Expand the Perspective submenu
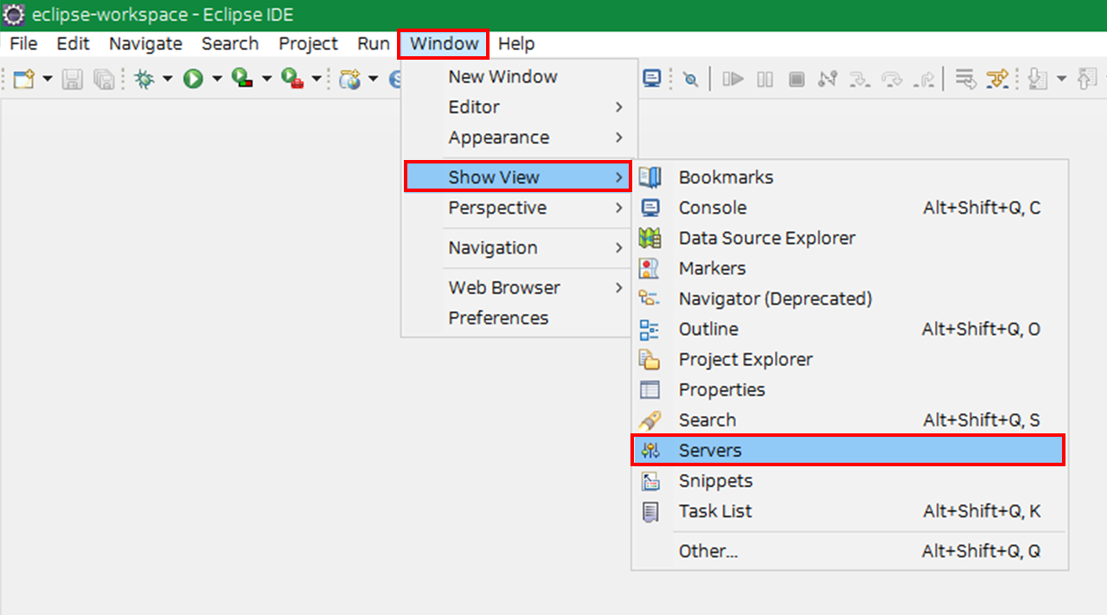Screen dimensions: 1107x615 tap(519, 208)
